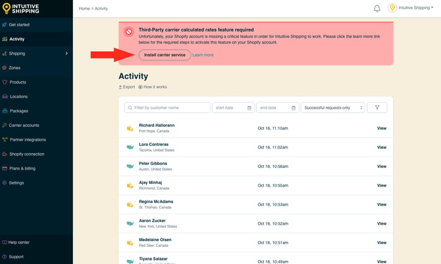Click the Settings gear icon
The height and width of the screenshot is (264, 441).
tap(4, 183)
